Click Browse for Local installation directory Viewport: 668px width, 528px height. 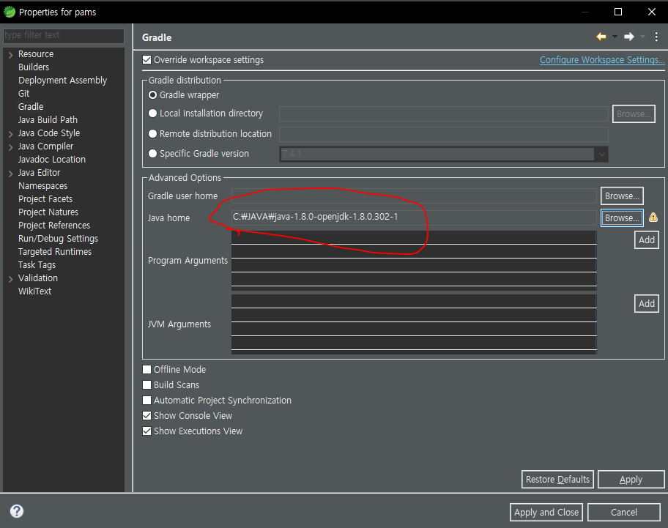pyautogui.click(x=634, y=114)
